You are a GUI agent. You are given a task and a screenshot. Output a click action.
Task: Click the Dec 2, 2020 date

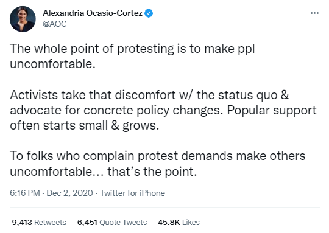pos(69,193)
